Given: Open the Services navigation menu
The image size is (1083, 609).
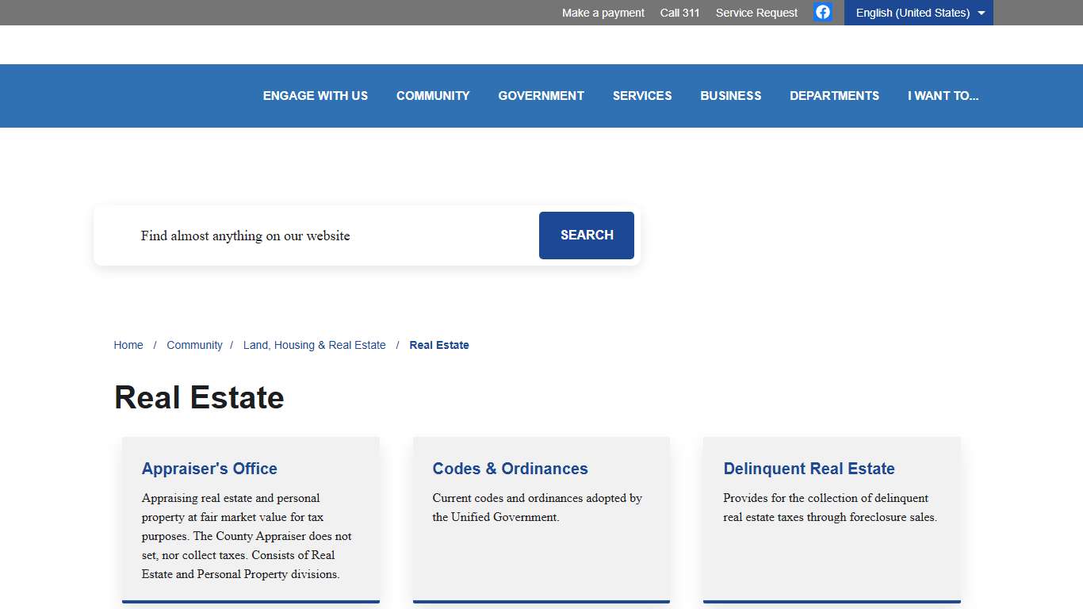Looking at the screenshot, I should (x=642, y=96).
